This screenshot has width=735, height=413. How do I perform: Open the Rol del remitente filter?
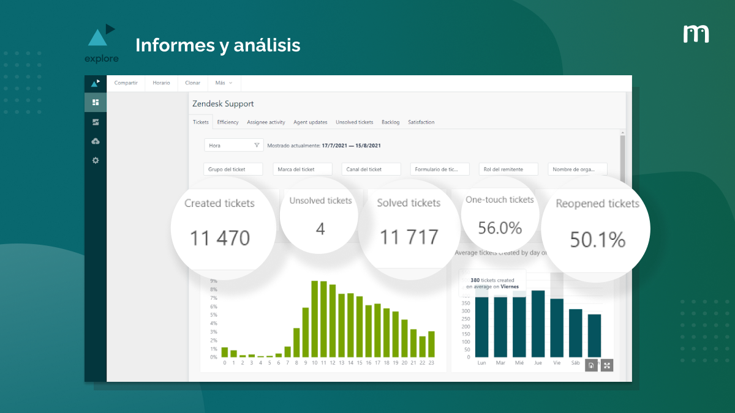pos(509,169)
